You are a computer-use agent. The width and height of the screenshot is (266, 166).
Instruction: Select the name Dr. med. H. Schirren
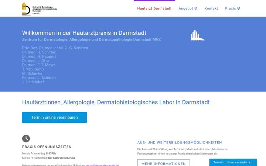39,52
